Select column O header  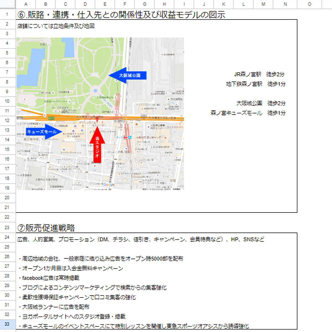pyautogui.click(x=309, y=4)
